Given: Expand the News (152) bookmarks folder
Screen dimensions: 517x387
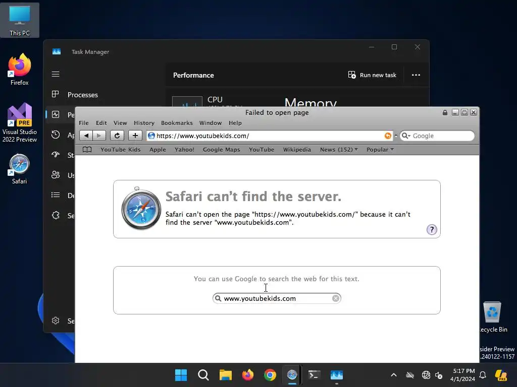Looking at the screenshot, I should (x=339, y=149).
